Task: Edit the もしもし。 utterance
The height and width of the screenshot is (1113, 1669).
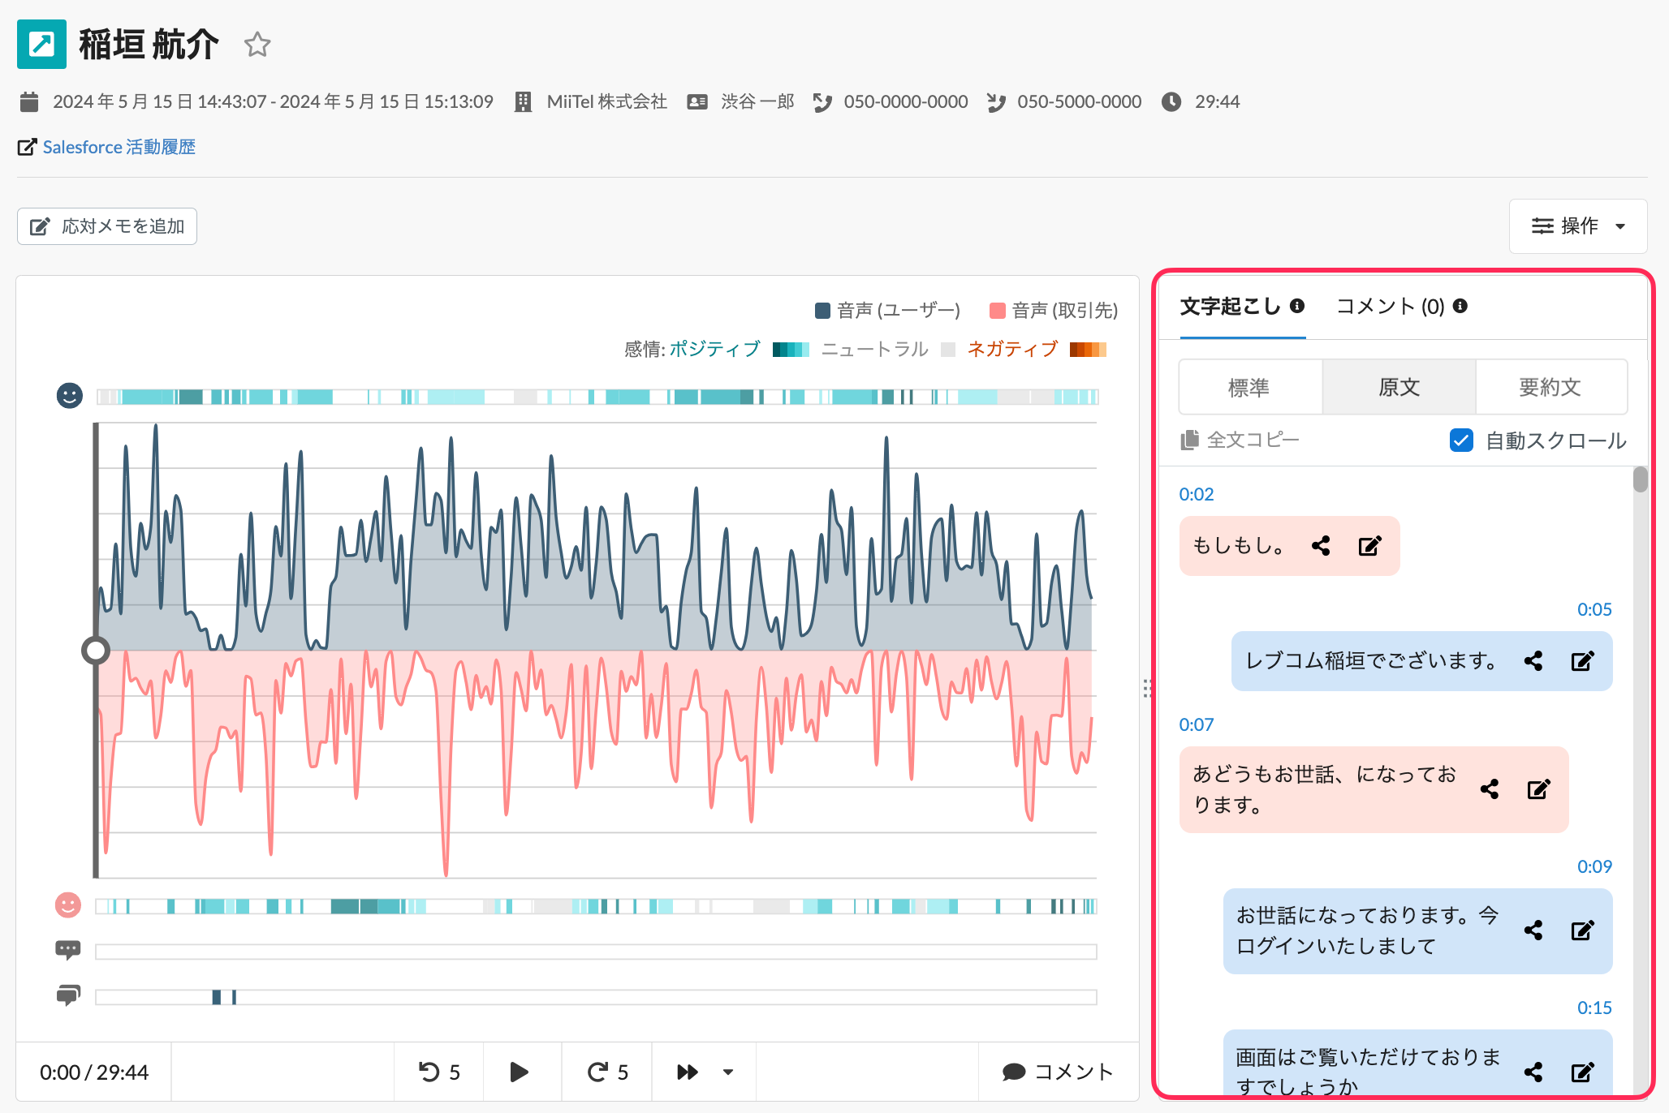Action: pyautogui.click(x=1370, y=546)
